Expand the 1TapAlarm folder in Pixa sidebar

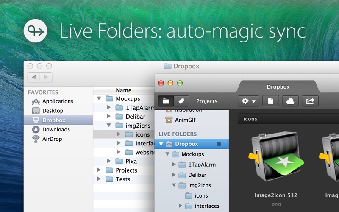[x=174, y=165]
